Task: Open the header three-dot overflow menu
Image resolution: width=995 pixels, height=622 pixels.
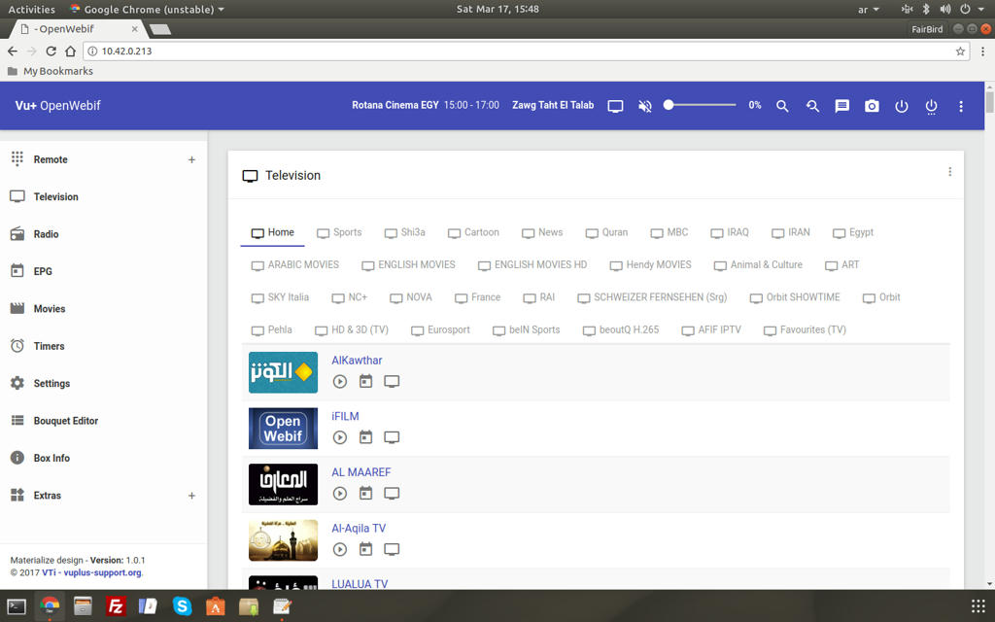Action: tap(961, 106)
